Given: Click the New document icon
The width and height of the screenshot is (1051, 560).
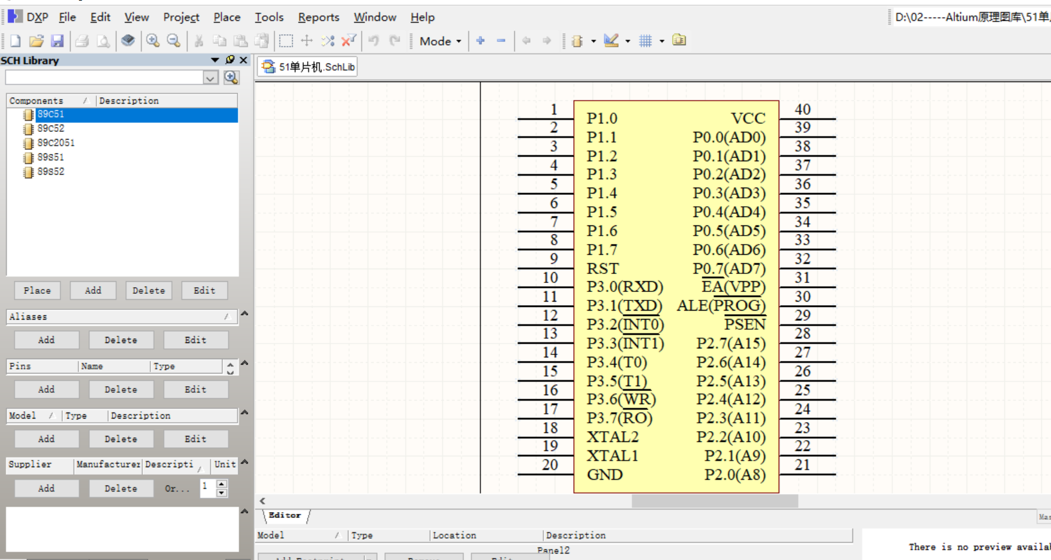Looking at the screenshot, I should coord(16,41).
